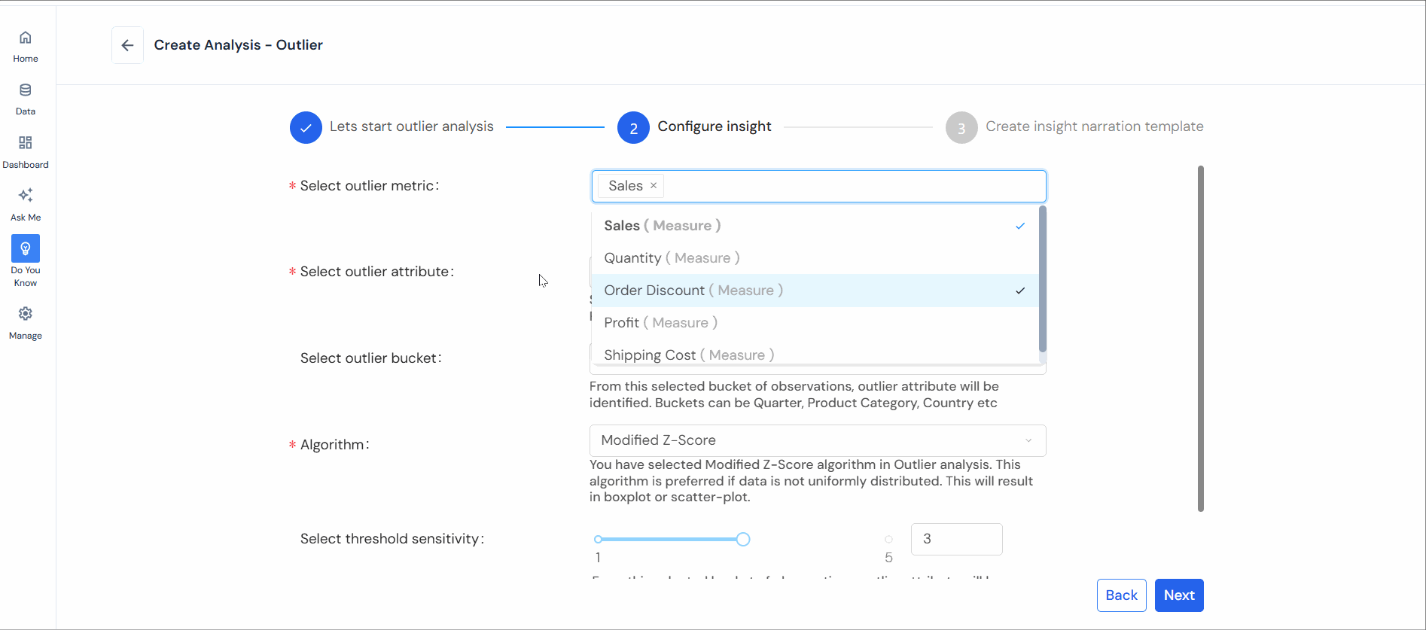Expand the Algorithm Modified Z-Score dropdown
1426x630 pixels.
point(817,440)
